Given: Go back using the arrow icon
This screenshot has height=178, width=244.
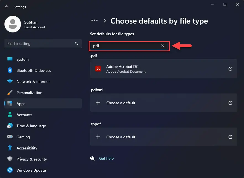Looking at the screenshot, I should coord(7,7).
